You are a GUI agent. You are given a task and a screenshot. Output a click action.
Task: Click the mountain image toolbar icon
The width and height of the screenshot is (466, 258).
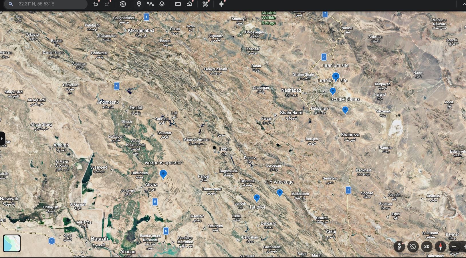[189, 4]
